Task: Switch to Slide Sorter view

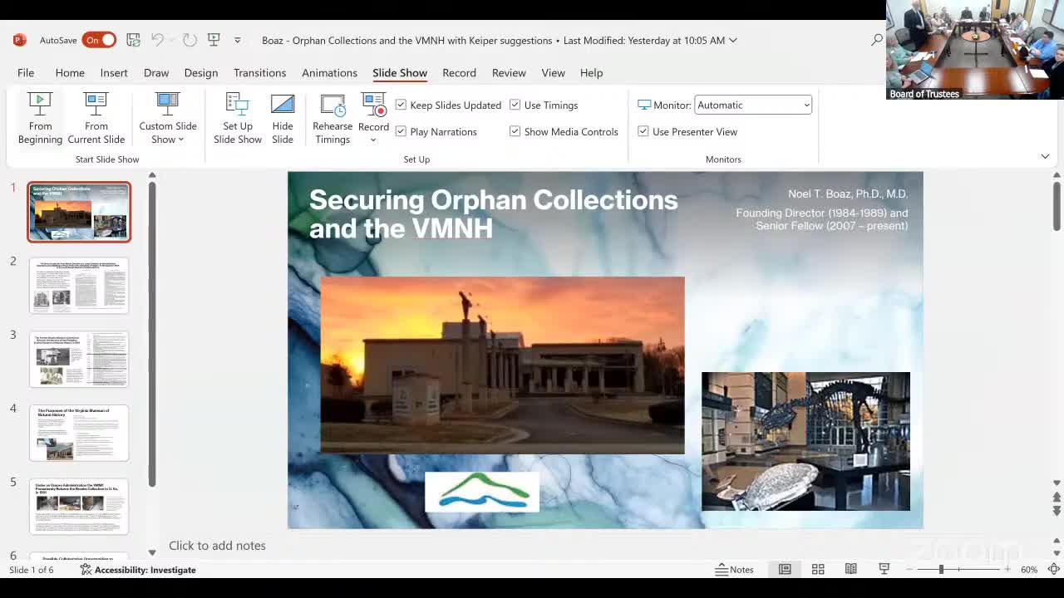Action: [x=818, y=570]
